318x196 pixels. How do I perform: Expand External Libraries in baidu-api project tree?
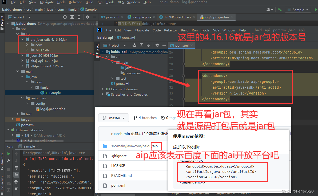[x=102, y=89]
